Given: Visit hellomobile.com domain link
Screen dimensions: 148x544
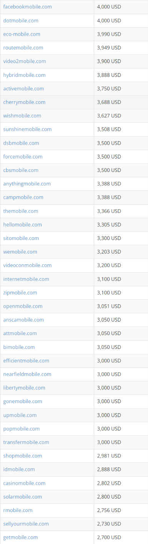Looking at the screenshot, I should click(x=23, y=224).
